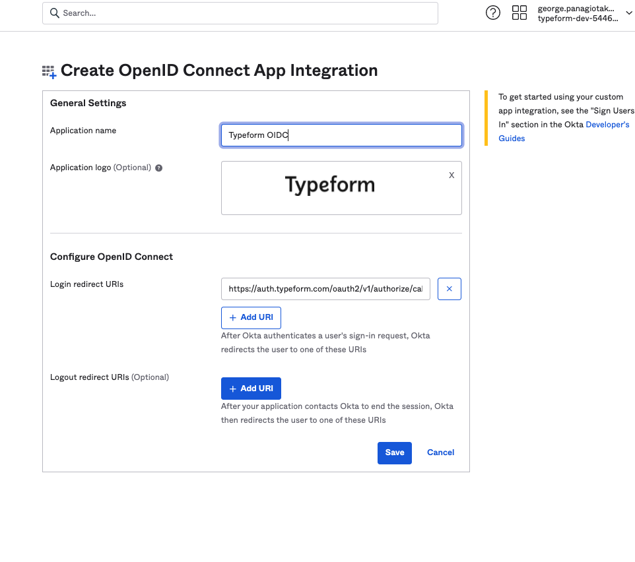Add URI under Logout redirect URIs

[x=251, y=389]
